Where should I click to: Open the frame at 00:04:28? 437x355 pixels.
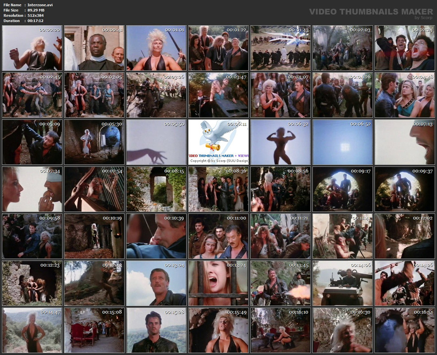click(x=343, y=95)
